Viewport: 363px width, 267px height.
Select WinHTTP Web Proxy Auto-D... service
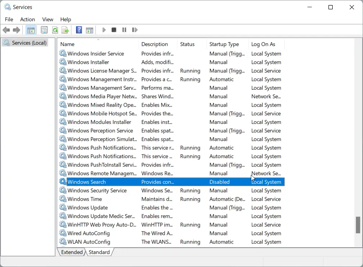[x=102, y=225]
